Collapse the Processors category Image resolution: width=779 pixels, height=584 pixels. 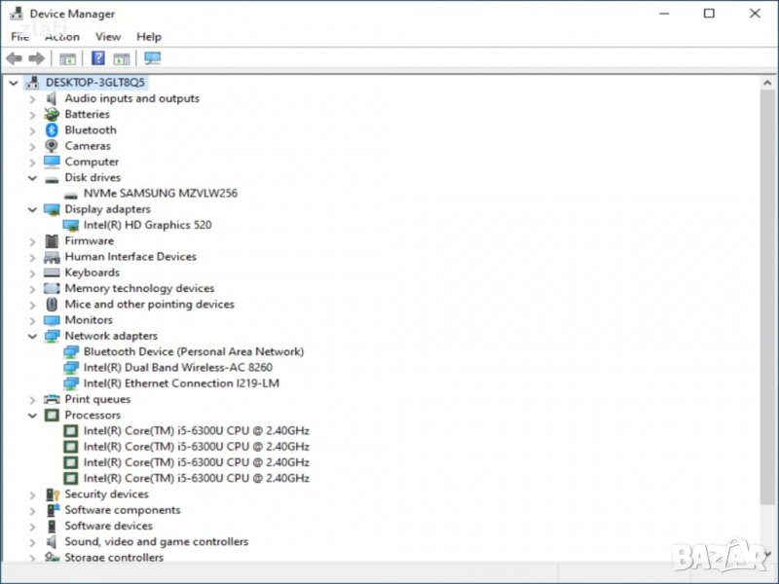pos(32,416)
